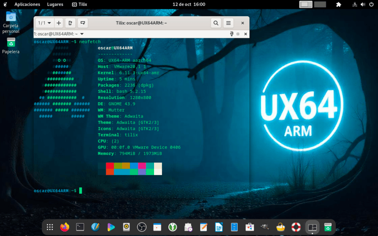Open the Lugares menu
The height and width of the screenshot is (236, 378).
[55, 4]
